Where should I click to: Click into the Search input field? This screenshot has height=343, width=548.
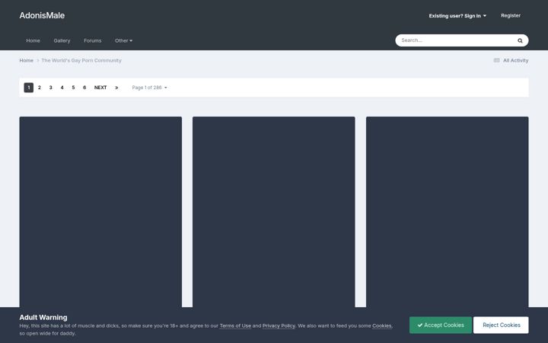(456, 40)
